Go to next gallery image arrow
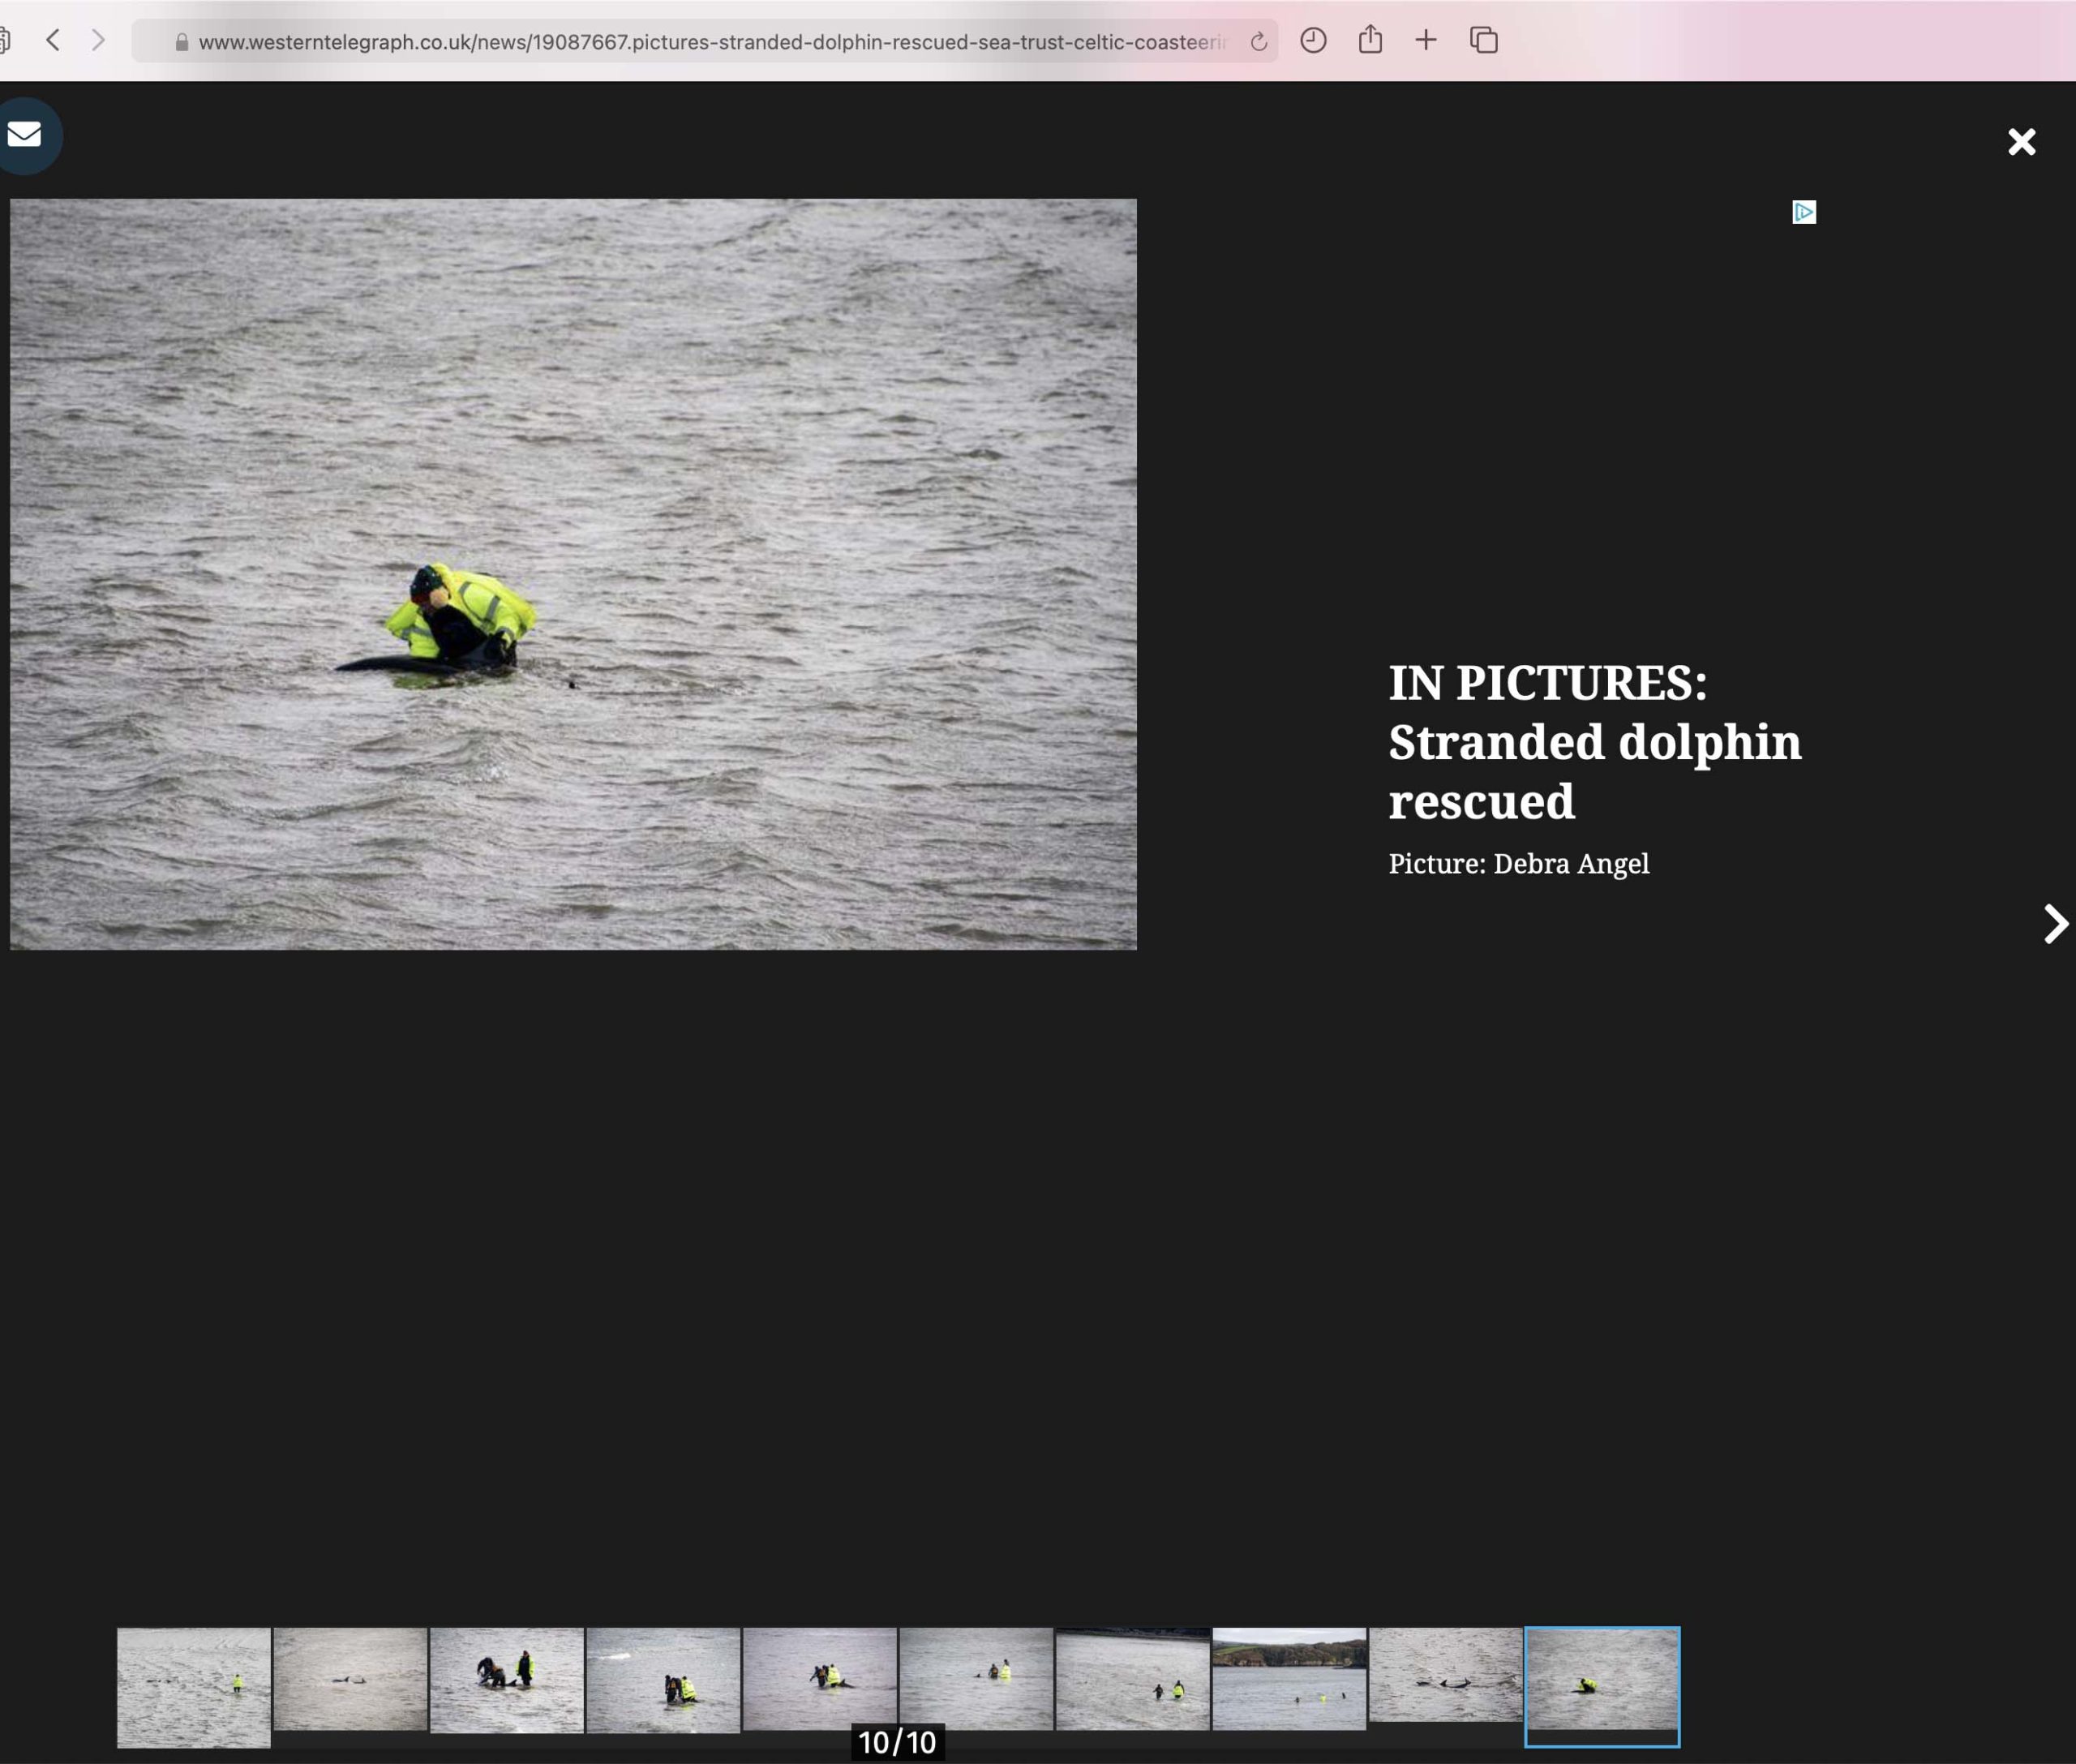 click(x=2054, y=923)
